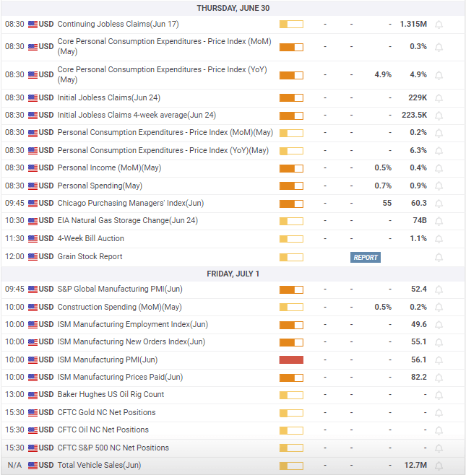Select previous value 60.3 for Chicago PMI
The width and height of the screenshot is (466, 475).
(x=419, y=203)
